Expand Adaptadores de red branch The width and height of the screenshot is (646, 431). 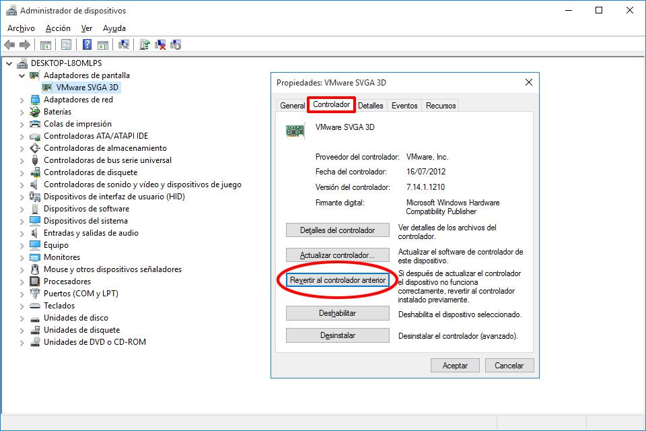tap(22, 100)
